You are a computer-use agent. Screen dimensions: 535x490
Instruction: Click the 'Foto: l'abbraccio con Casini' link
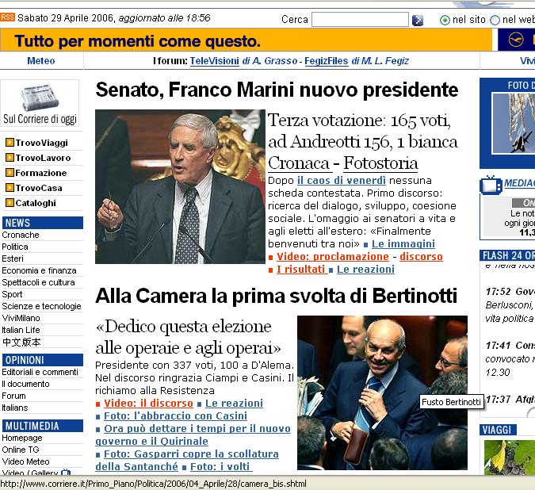coord(175,416)
